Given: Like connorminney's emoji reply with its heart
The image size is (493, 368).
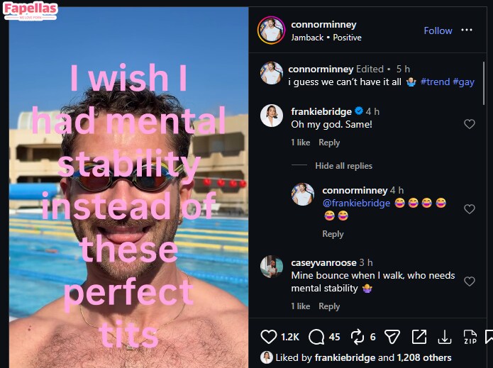Looking at the screenshot, I should (469, 209).
